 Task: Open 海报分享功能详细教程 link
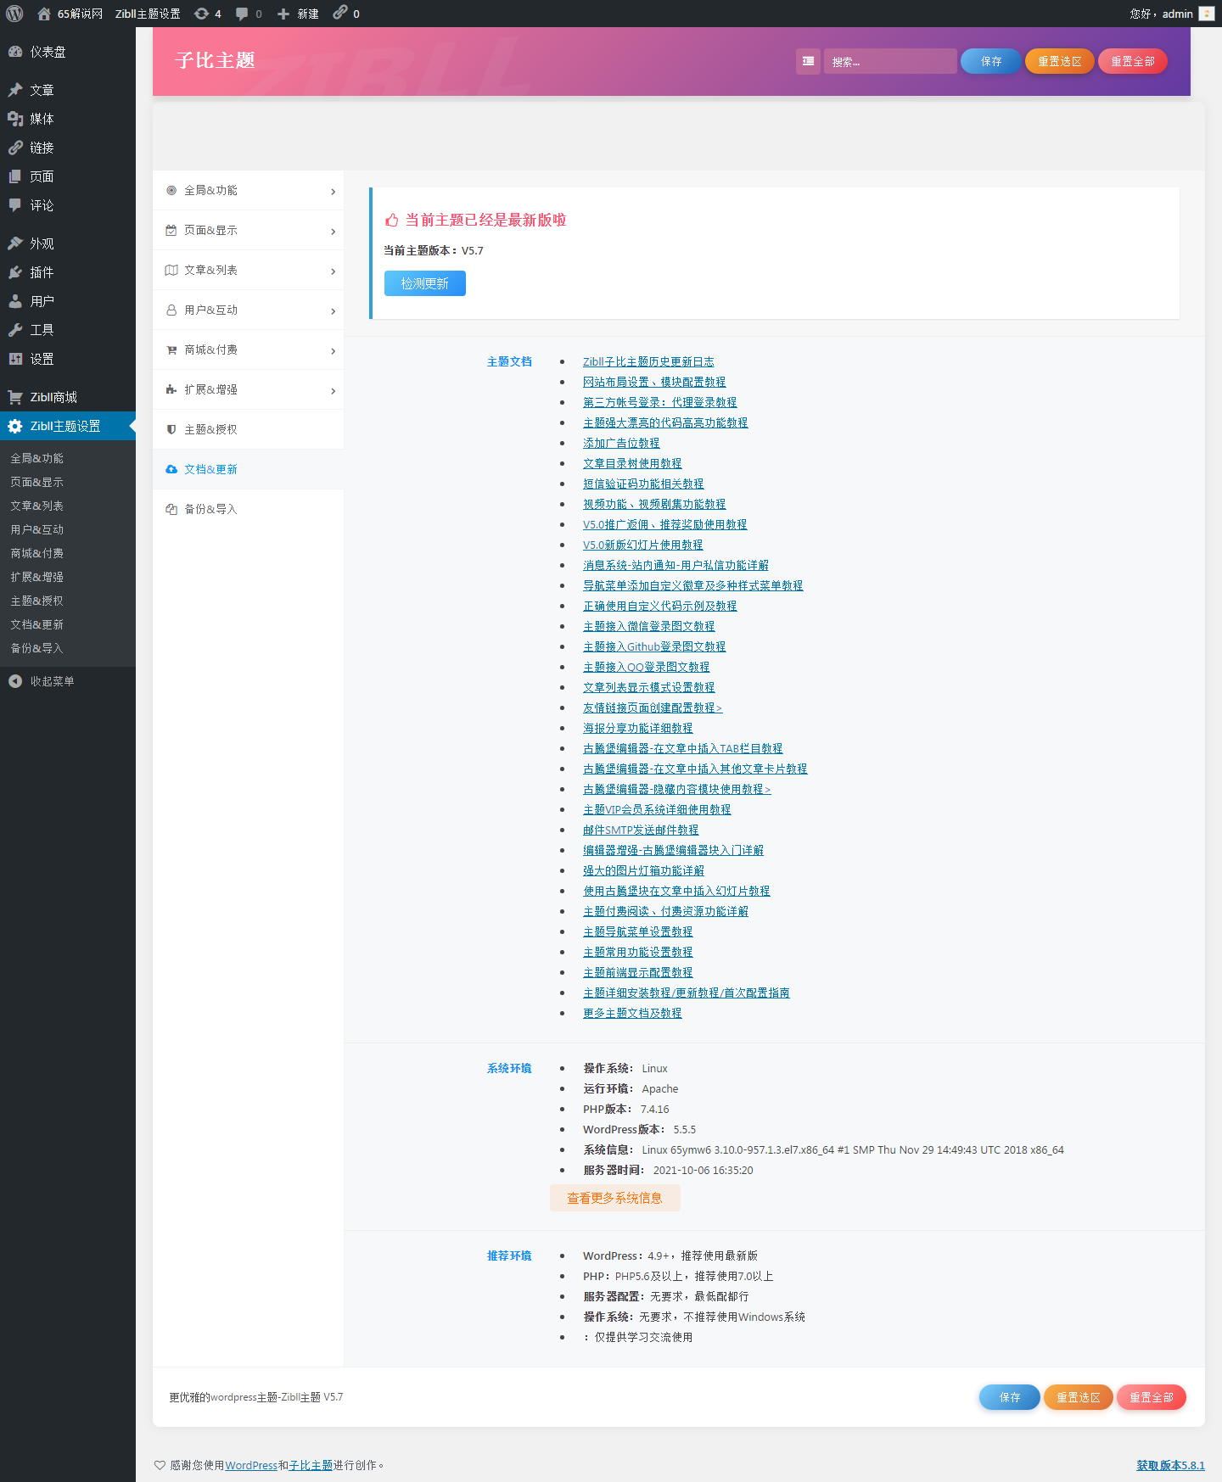point(638,728)
